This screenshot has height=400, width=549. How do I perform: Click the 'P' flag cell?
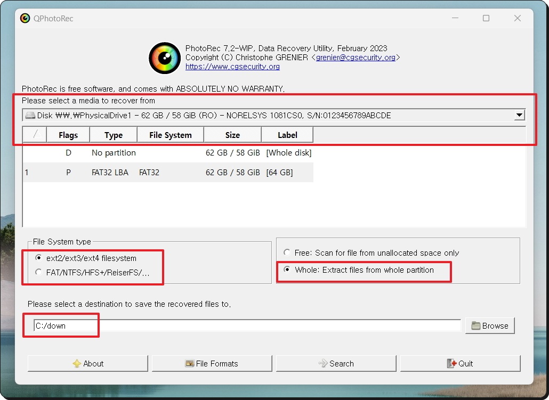tap(69, 172)
